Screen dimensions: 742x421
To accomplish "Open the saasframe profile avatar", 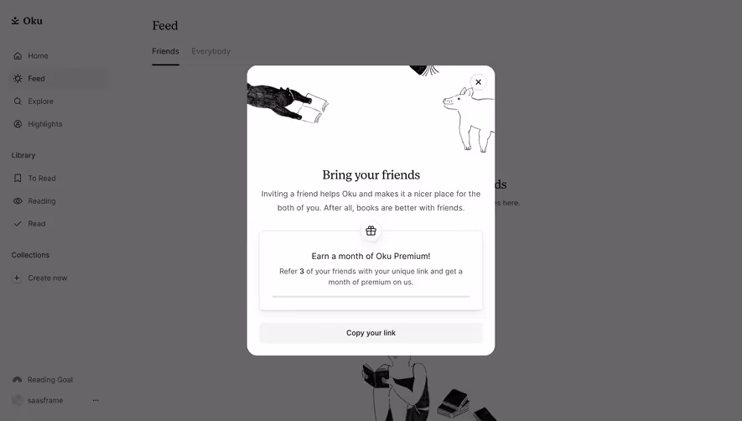I will tap(18, 400).
